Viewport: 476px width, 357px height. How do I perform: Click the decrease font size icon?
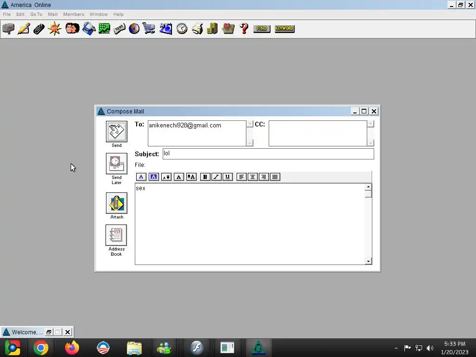point(166,177)
